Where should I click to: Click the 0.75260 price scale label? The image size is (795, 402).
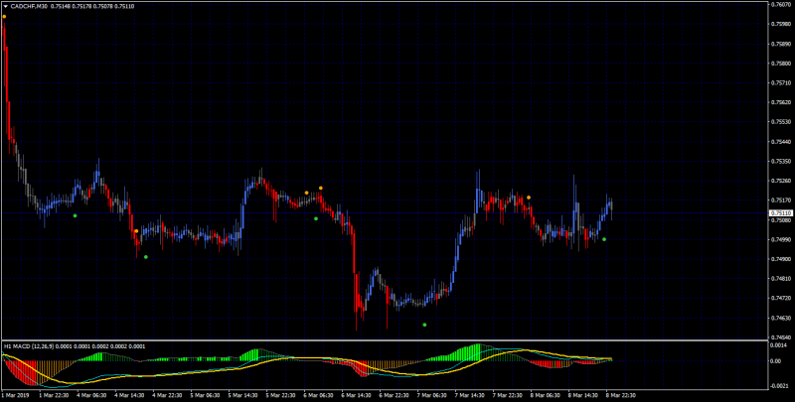781,181
